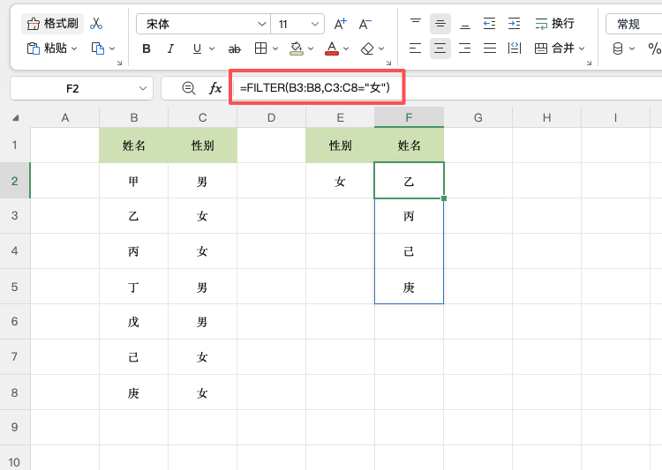Decrease font size with A- icon
This screenshot has height=470, width=662.
365,24
